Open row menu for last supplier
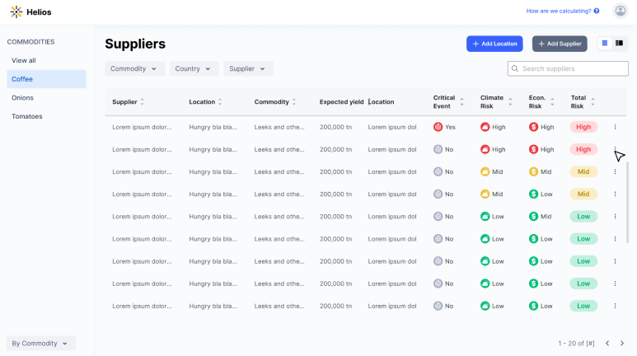Screen dimensions: 637x356 coord(615,306)
